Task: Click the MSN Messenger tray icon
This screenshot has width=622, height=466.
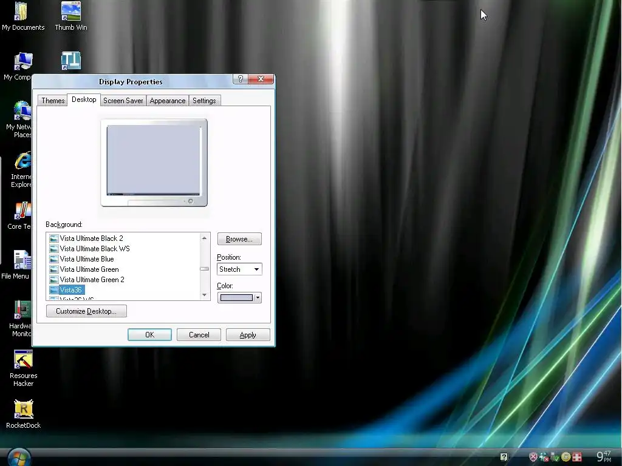Action: pos(544,457)
